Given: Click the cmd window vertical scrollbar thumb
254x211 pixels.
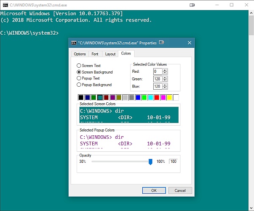Looking at the screenshot, I should tap(251, 25).
